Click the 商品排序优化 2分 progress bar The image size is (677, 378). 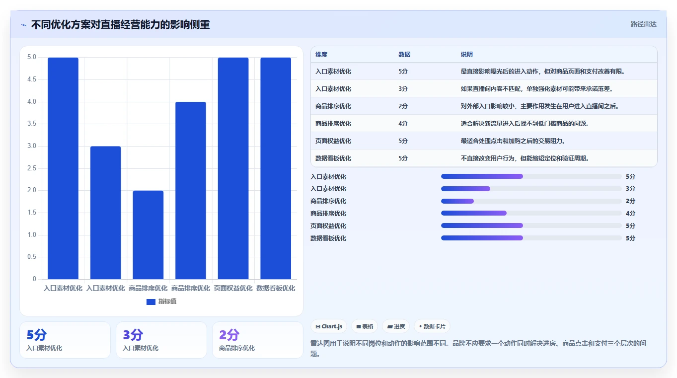531,201
